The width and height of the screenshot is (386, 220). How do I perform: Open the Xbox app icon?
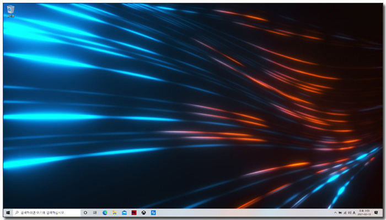(x=143, y=213)
